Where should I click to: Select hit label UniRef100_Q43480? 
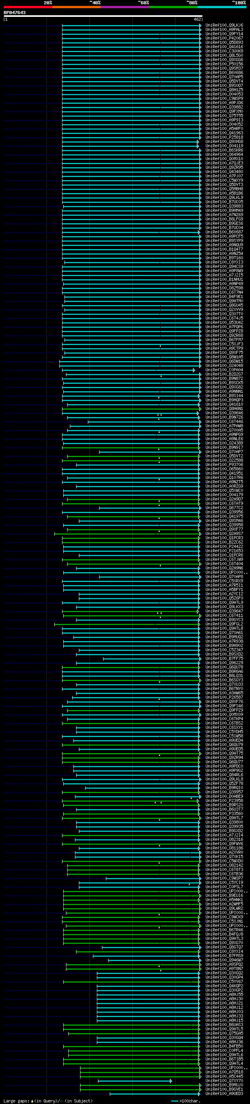click(x=224, y=172)
